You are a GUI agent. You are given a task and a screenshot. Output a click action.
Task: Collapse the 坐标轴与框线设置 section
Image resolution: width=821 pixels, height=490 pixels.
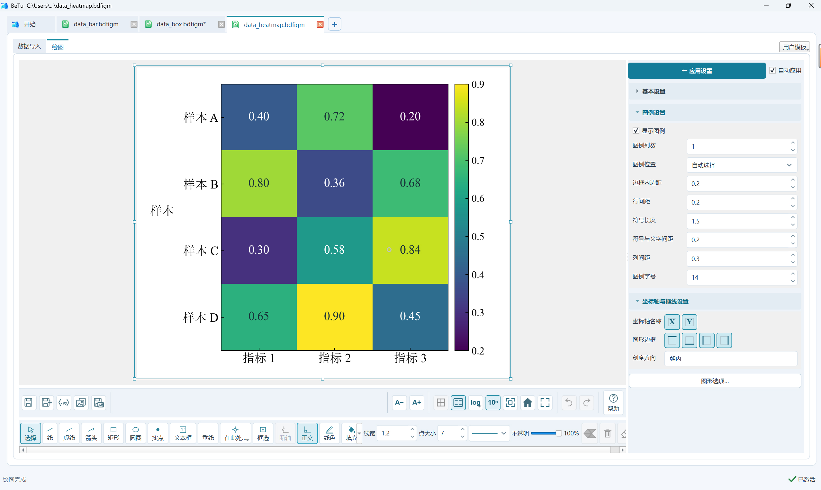pyautogui.click(x=715, y=302)
